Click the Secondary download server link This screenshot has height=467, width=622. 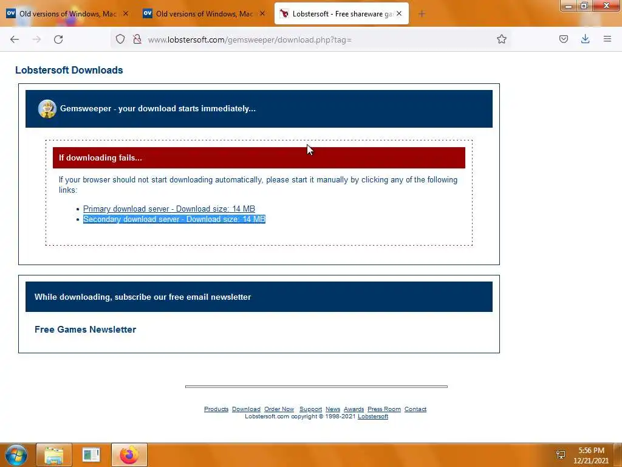pyautogui.click(x=174, y=219)
